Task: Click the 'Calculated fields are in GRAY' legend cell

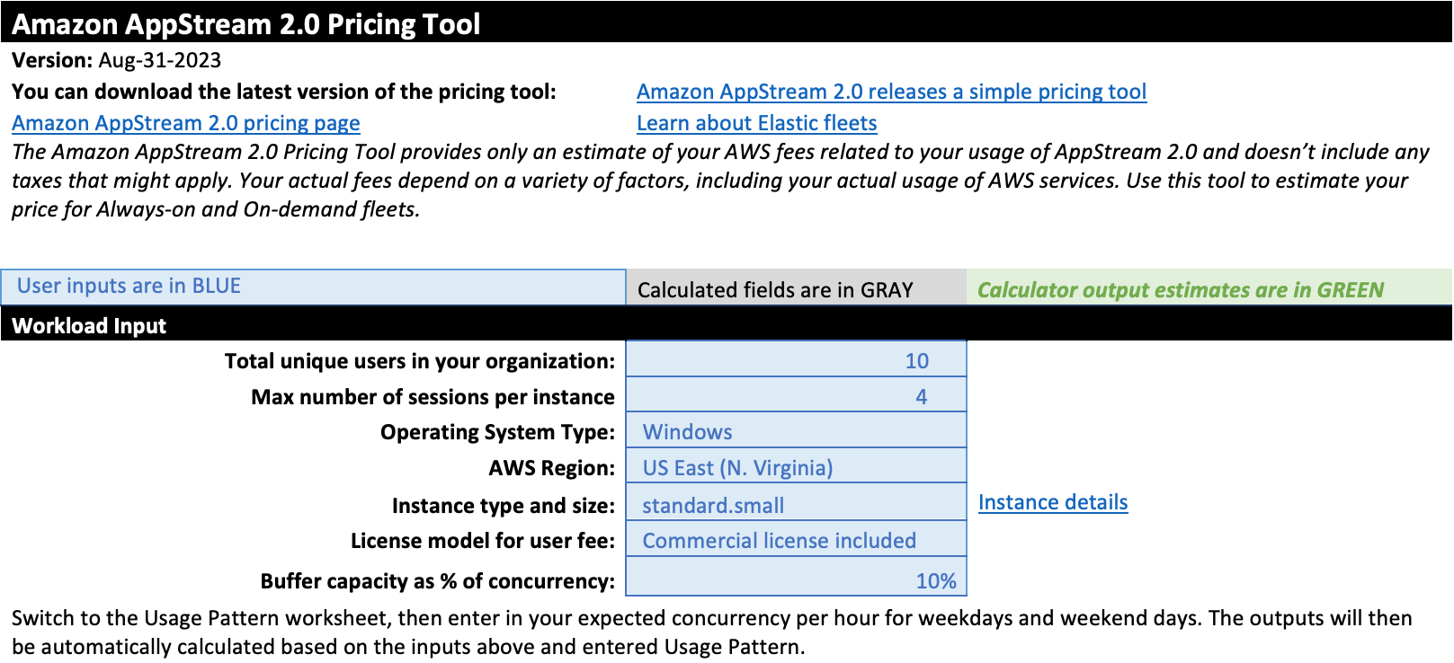Action: (x=797, y=288)
